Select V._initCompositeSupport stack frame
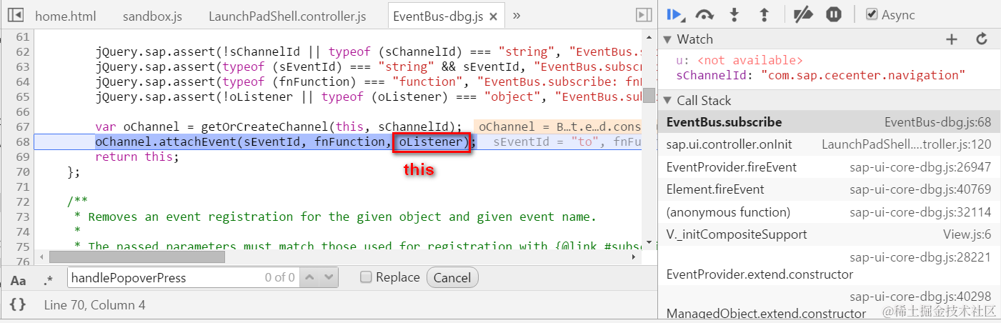The width and height of the screenshot is (1001, 323). coord(829,234)
